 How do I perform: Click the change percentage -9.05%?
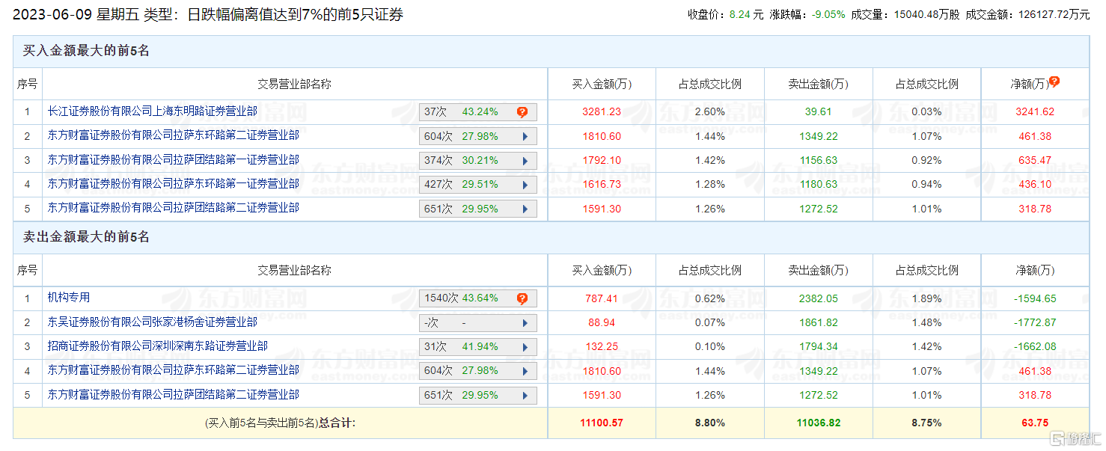coord(828,13)
